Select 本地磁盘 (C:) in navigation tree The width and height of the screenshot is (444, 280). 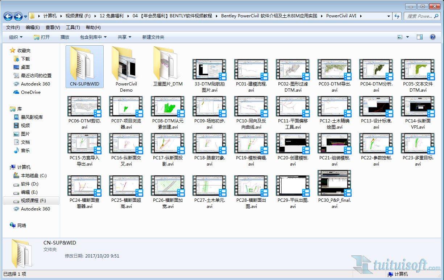pyautogui.click(x=33, y=176)
